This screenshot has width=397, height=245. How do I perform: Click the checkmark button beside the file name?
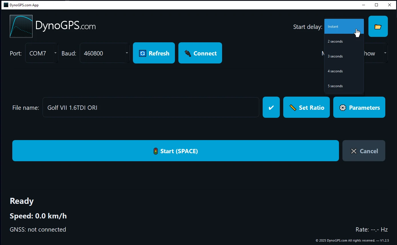[x=271, y=107]
